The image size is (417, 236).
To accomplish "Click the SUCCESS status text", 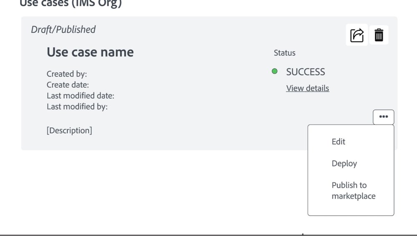I will click(305, 72).
